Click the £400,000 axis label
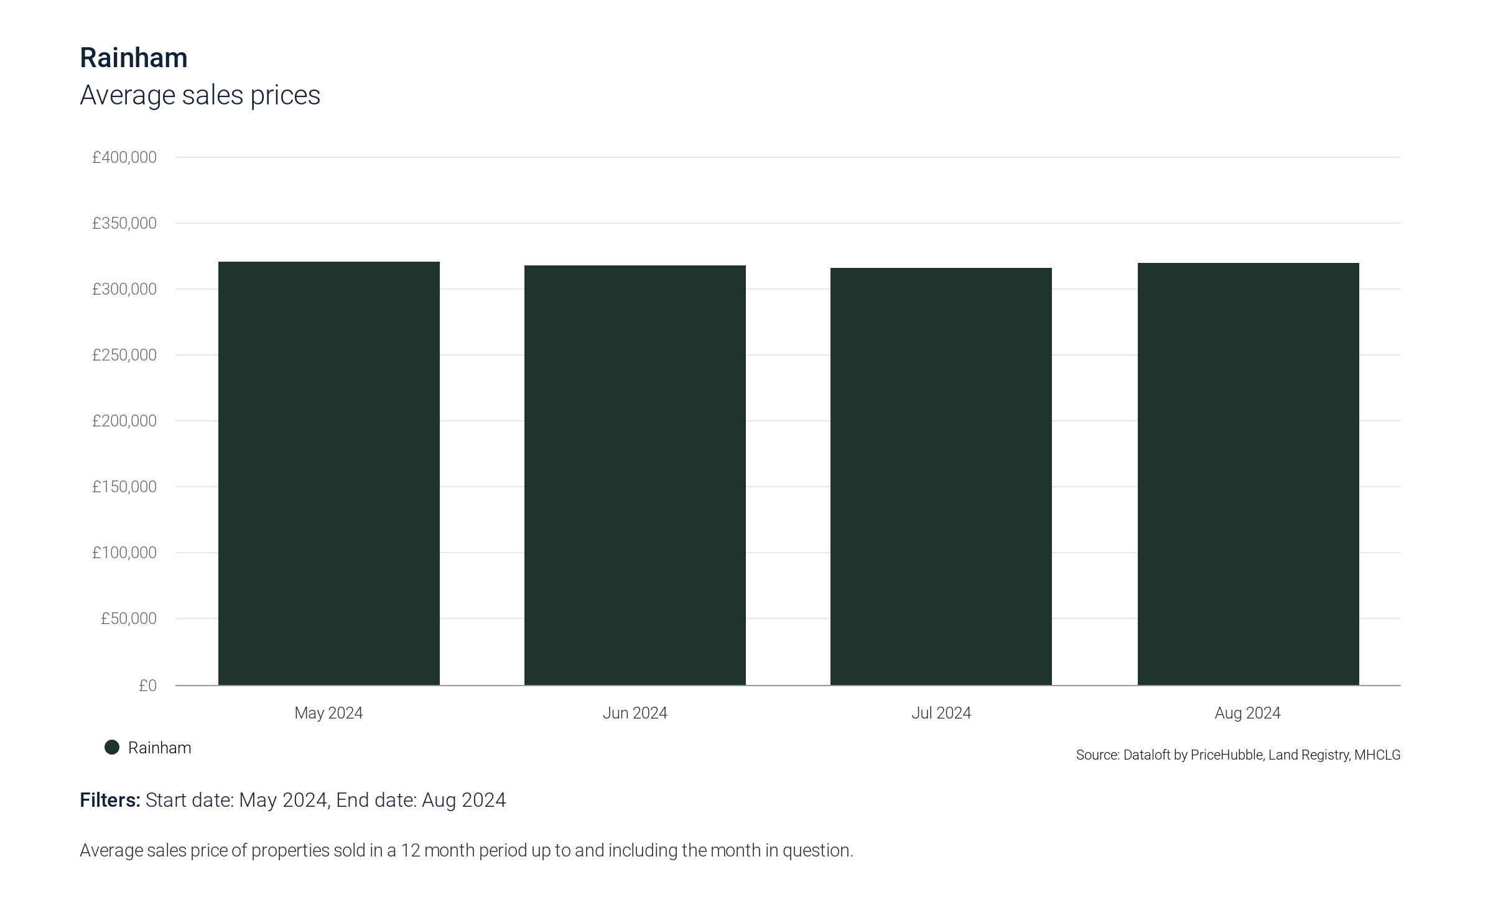 pyautogui.click(x=124, y=157)
